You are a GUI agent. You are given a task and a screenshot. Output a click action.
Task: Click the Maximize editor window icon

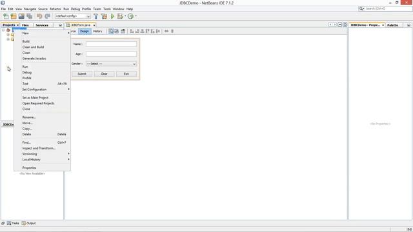pyautogui.click(x=345, y=24)
